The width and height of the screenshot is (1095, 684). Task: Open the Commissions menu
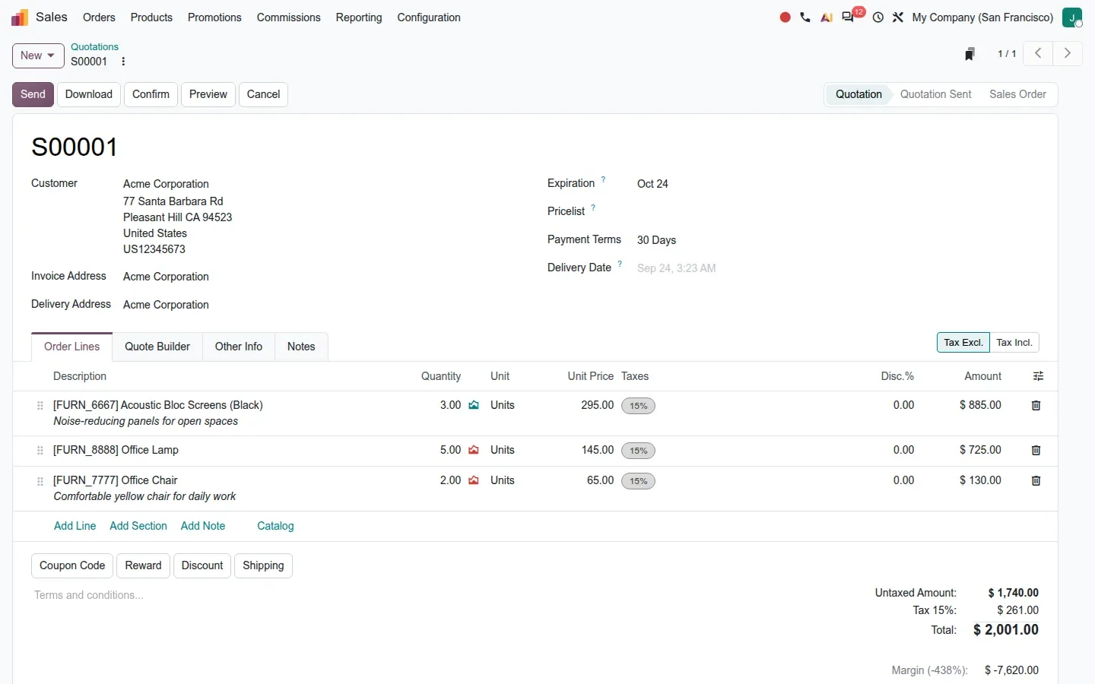click(288, 17)
